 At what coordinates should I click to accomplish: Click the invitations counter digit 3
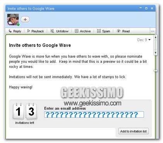click(x=31, y=112)
